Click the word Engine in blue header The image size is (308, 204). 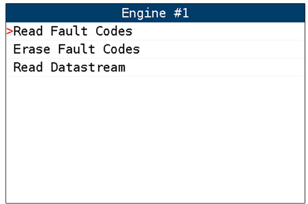click(x=144, y=13)
